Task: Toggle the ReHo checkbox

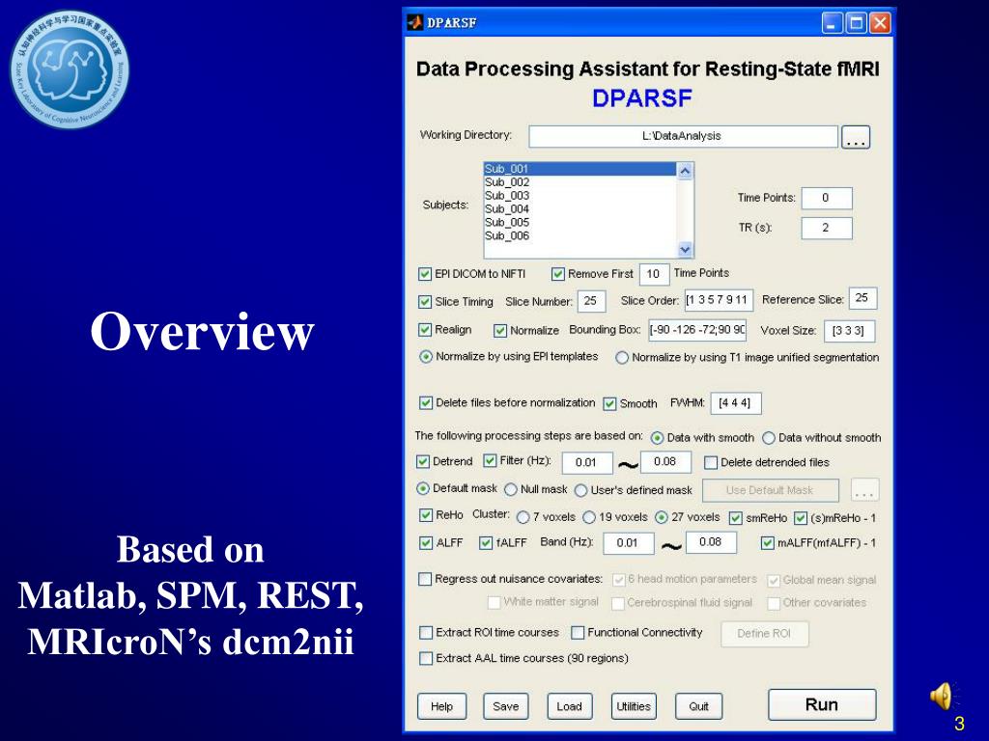Action: pos(426,515)
